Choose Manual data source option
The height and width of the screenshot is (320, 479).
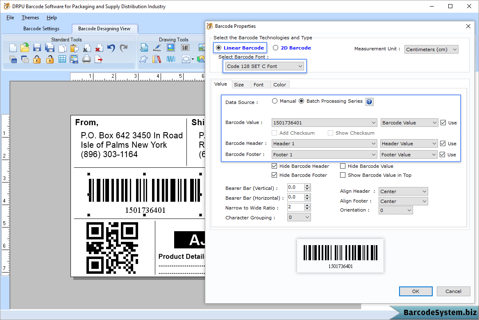click(x=275, y=101)
